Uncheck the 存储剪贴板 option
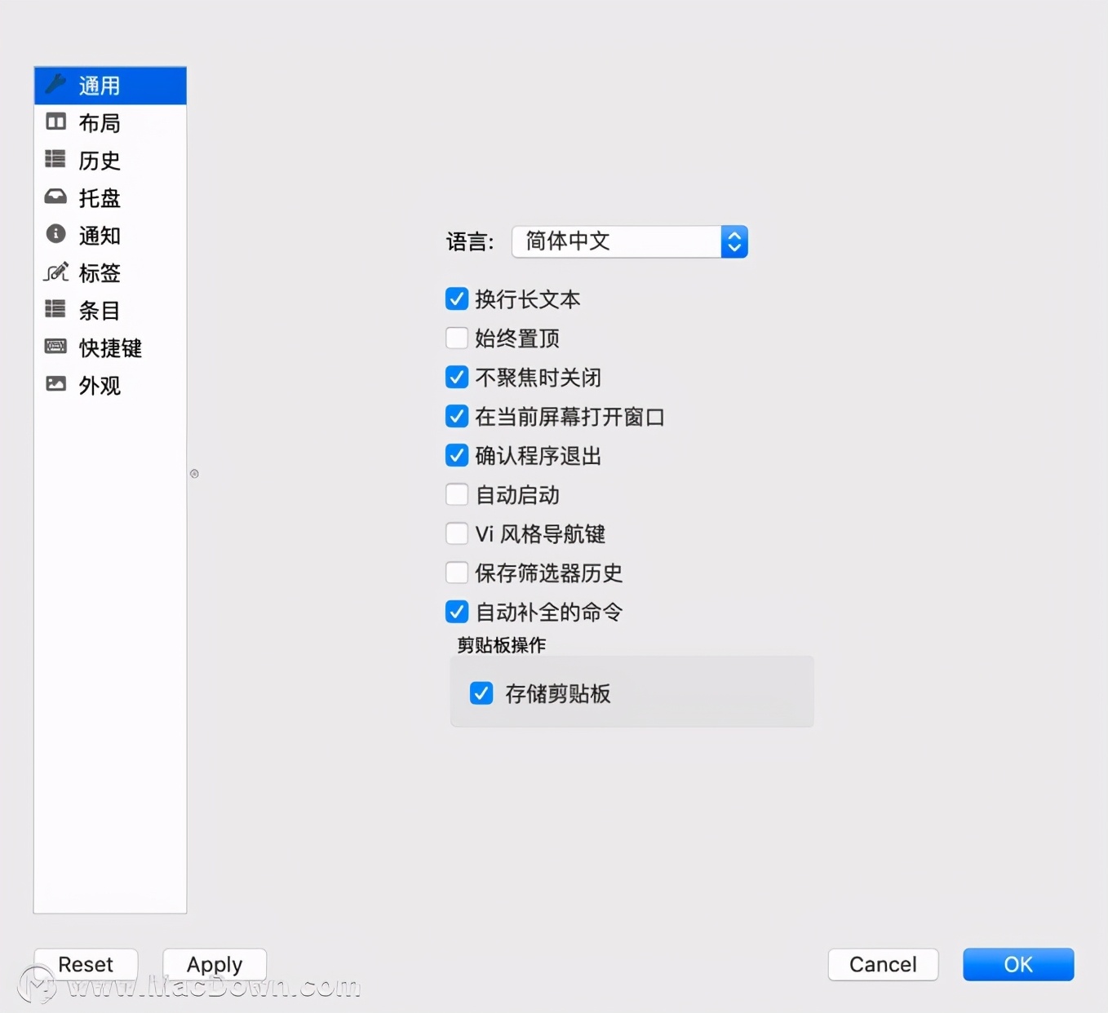 pos(481,692)
